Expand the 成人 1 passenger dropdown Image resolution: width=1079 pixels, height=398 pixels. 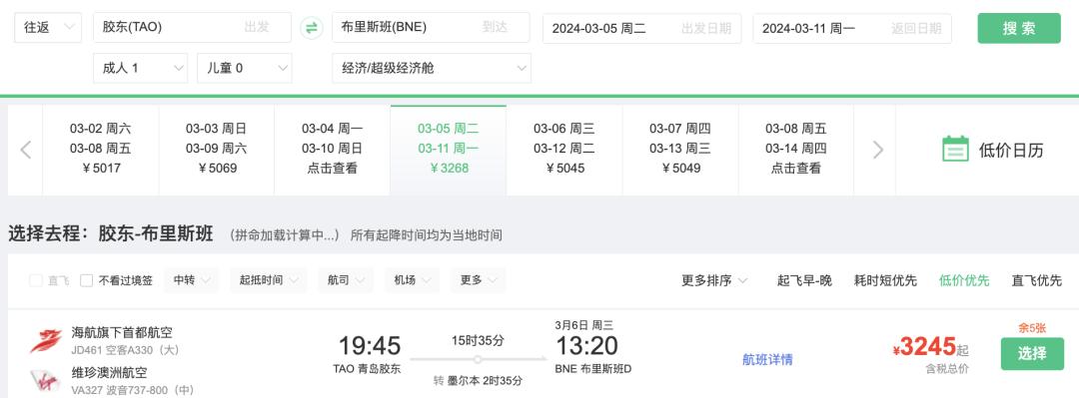(141, 68)
